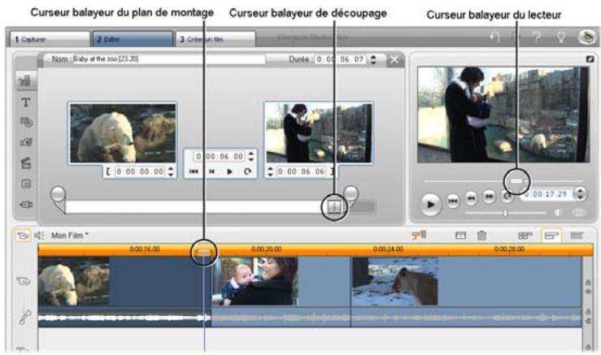Click the timeline scrubber handle
This screenshot has width=601, height=355.
click(x=204, y=252)
